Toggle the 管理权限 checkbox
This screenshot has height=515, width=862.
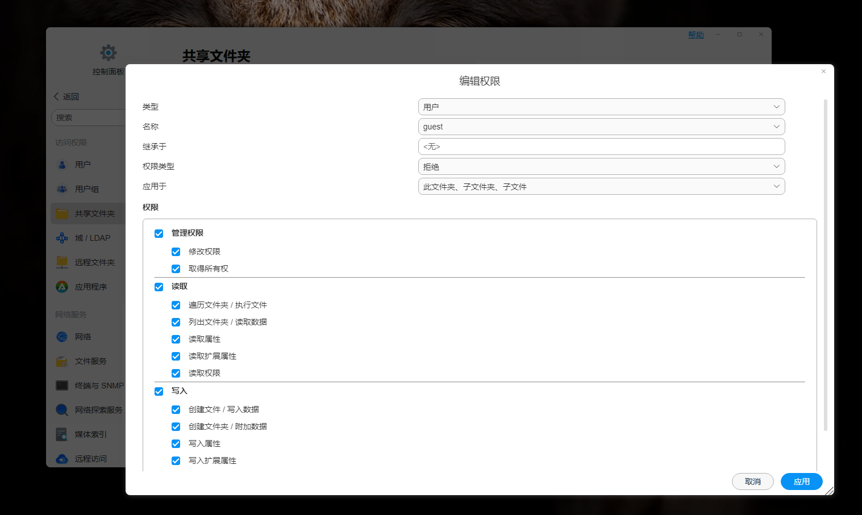click(159, 233)
